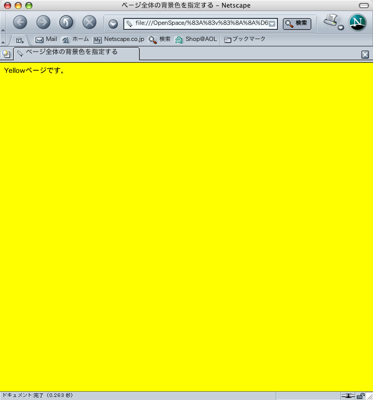Click the bookmark page icon inside the URL field
Image resolution: width=373 pixels, height=400 pixels.
pos(130,24)
